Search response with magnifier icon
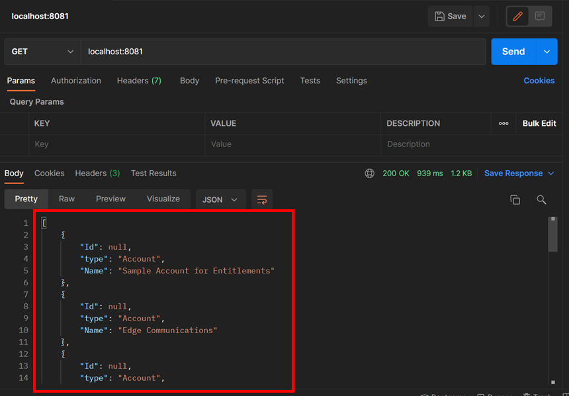Screen dimensions: 569x396 pos(541,199)
